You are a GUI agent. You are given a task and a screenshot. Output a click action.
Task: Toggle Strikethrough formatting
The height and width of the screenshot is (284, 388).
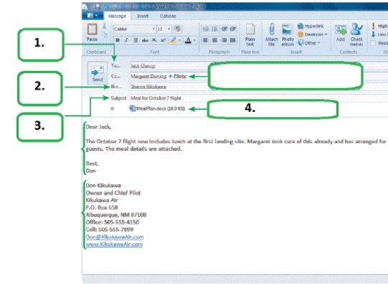145,40
